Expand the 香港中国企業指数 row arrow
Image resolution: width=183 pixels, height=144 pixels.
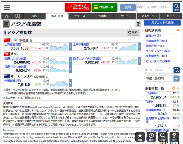[x=70, y=69]
